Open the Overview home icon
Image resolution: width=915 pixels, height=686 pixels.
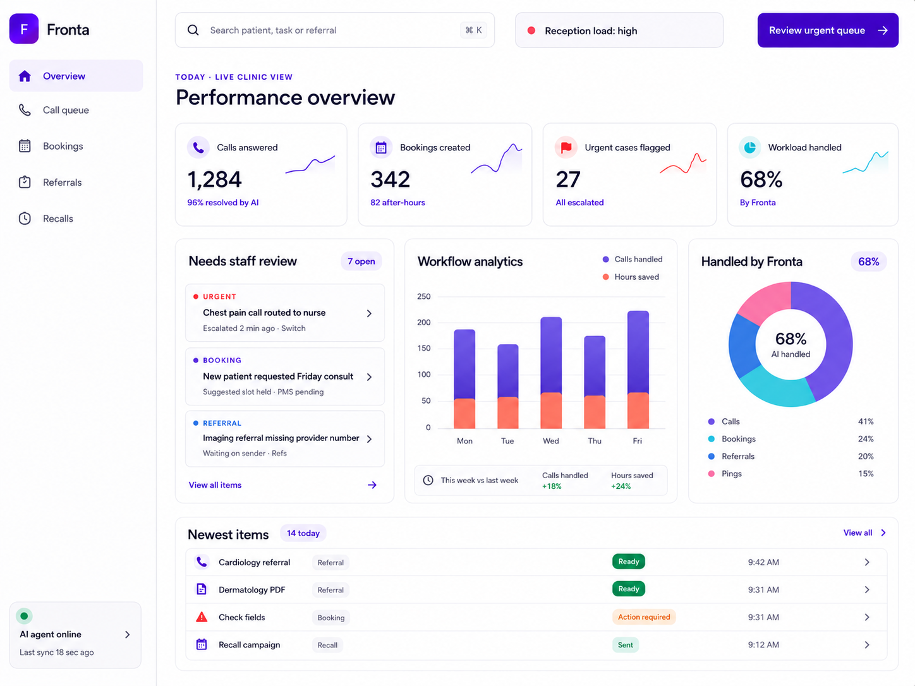[25, 76]
